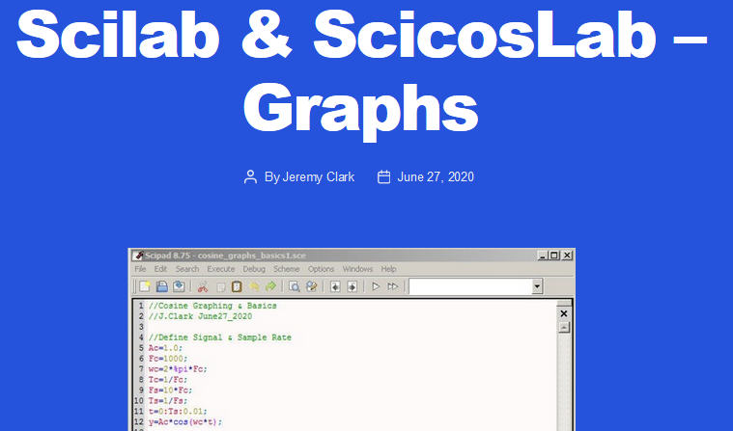733x431 pixels.
Task: Click the June 27, 2020 date link
Action: point(435,177)
